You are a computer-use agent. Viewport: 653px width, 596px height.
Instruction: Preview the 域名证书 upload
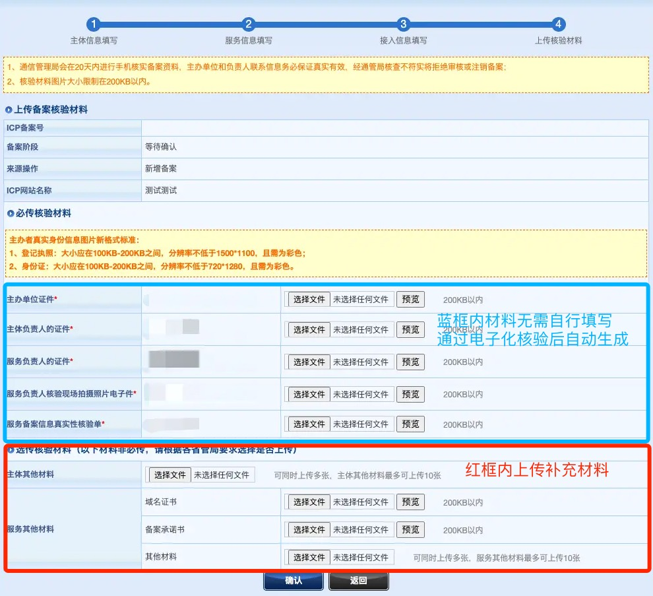click(410, 502)
